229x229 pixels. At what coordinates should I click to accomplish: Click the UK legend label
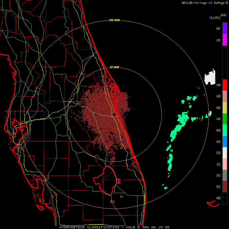(218, 40)
